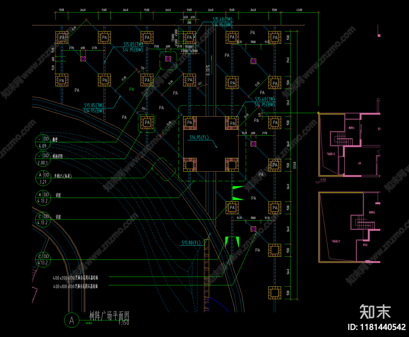The image size is (409, 337).
Task: Click the 515.00(FL) elevation label
Action: [x=191, y=243]
